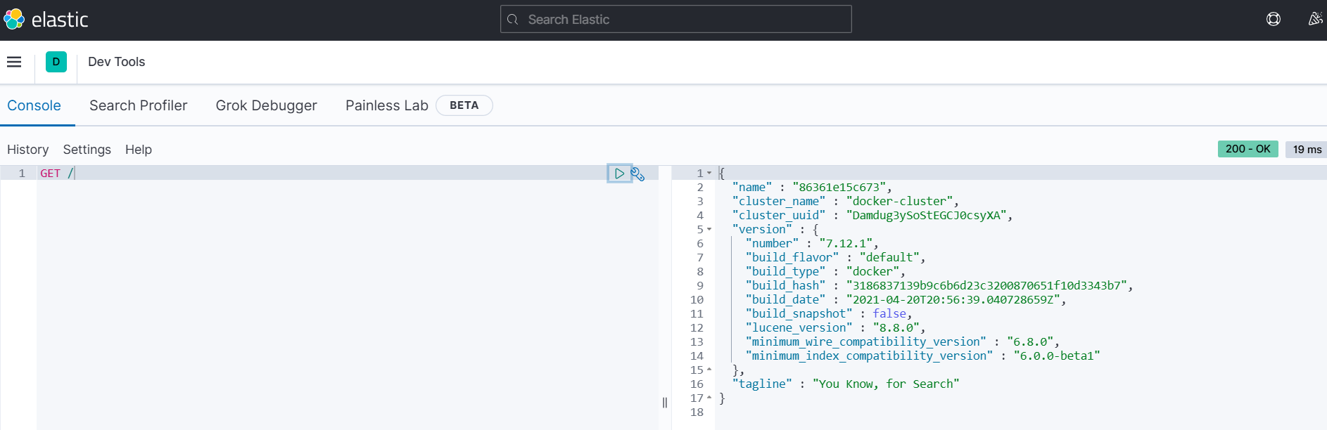The width and height of the screenshot is (1327, 430).
Task: Open the Grok Debugger tab
Action: (x=267, y=105)
